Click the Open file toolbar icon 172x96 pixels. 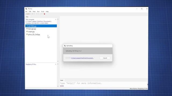pyautogui.click(x=28, y=14)
